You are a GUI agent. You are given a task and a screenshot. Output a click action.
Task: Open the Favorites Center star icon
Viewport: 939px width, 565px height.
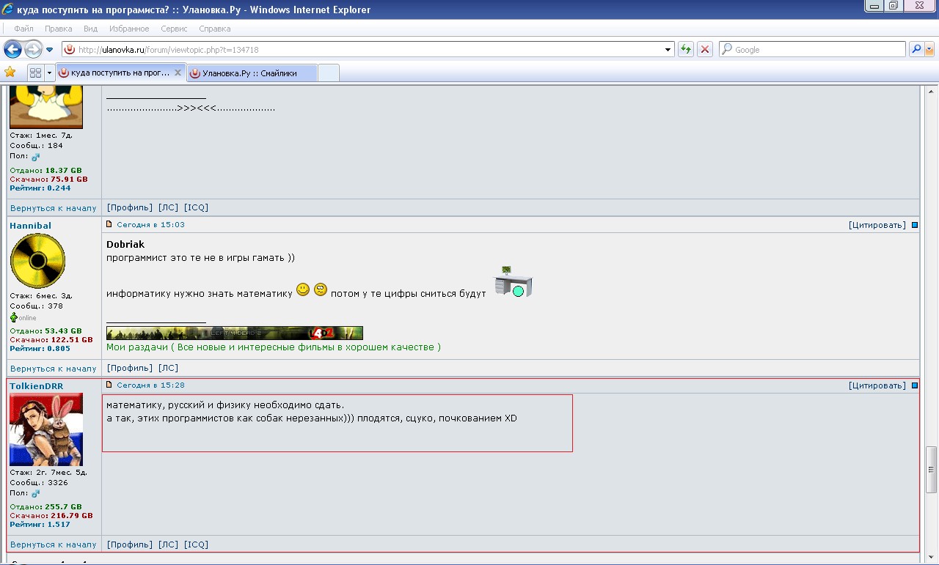10,72
